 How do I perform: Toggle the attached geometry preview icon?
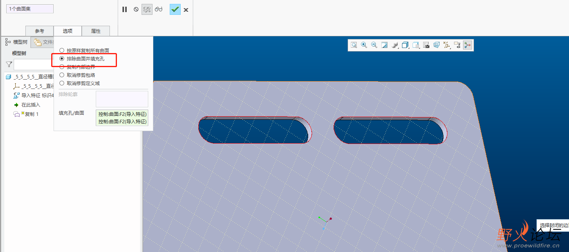coord(147,9)
